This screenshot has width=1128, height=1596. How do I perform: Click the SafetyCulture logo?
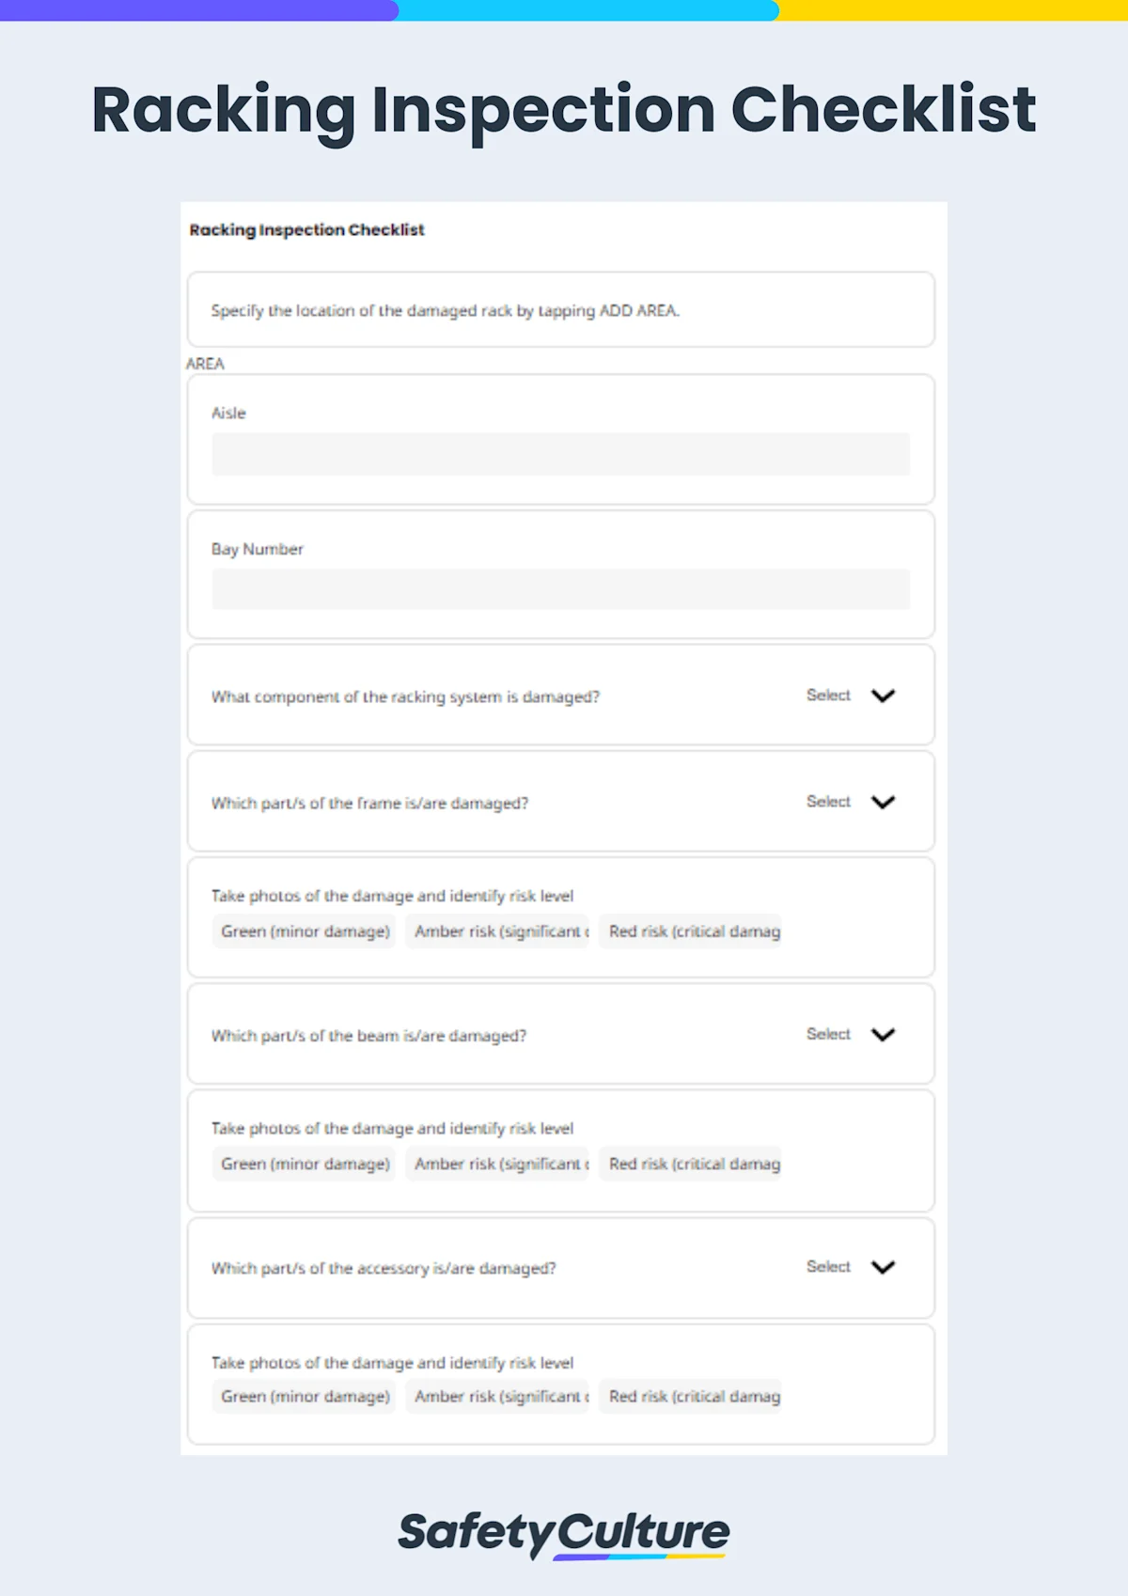click(564, 1530)
